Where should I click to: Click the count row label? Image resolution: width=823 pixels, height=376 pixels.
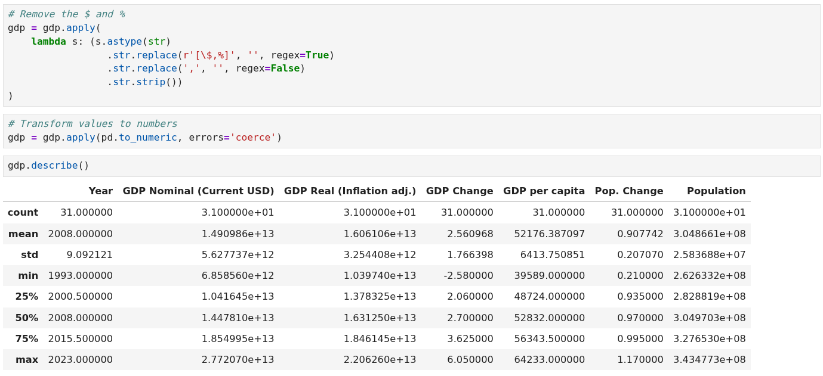click(x=23, y=212)
